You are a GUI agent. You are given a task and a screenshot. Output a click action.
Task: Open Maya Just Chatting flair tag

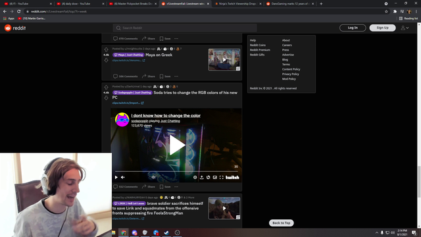click(x=128, y=55)
